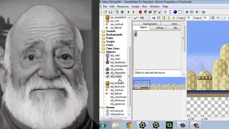229x129 pixels.
Task: Open the File menu
Action: click(105, 6)
